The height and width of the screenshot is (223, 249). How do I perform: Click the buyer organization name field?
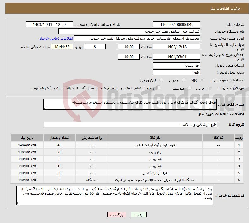[129, 31]
